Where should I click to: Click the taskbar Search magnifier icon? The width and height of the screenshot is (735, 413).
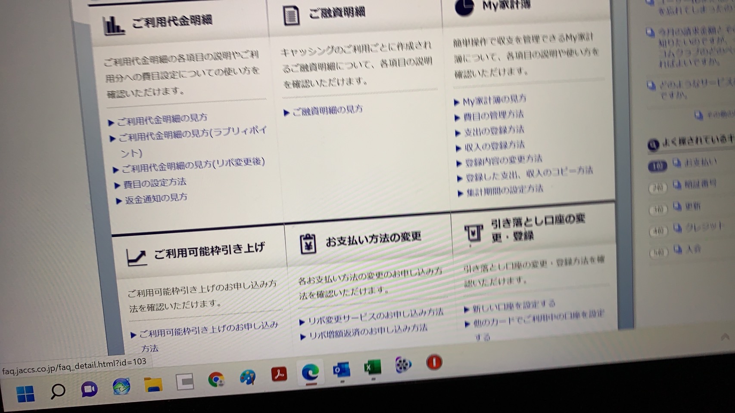tap(58, 391)
